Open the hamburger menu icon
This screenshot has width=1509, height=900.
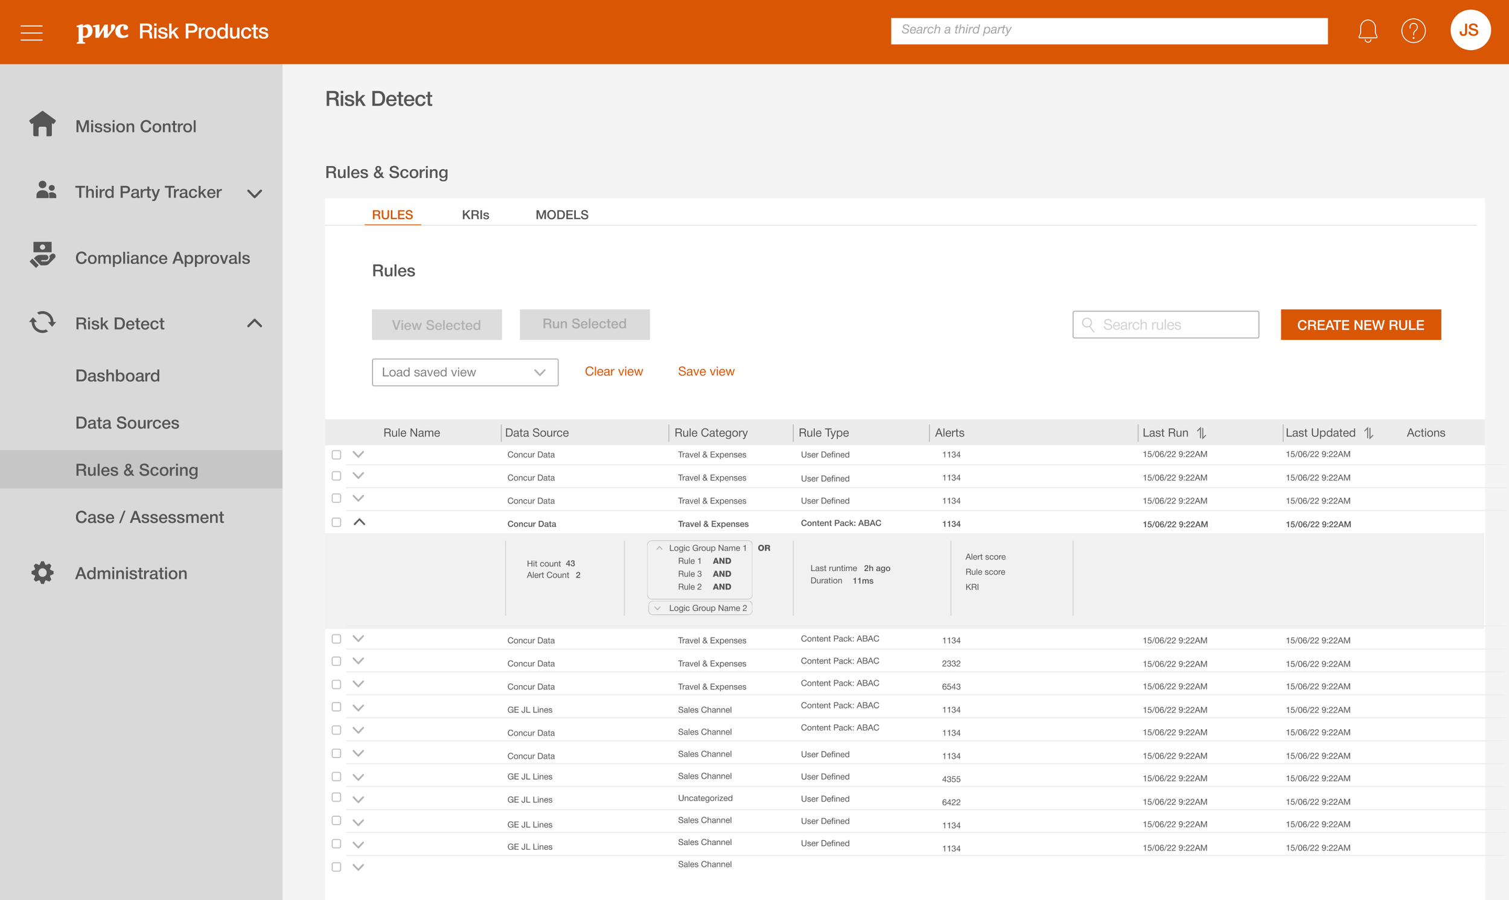point(31,31)
